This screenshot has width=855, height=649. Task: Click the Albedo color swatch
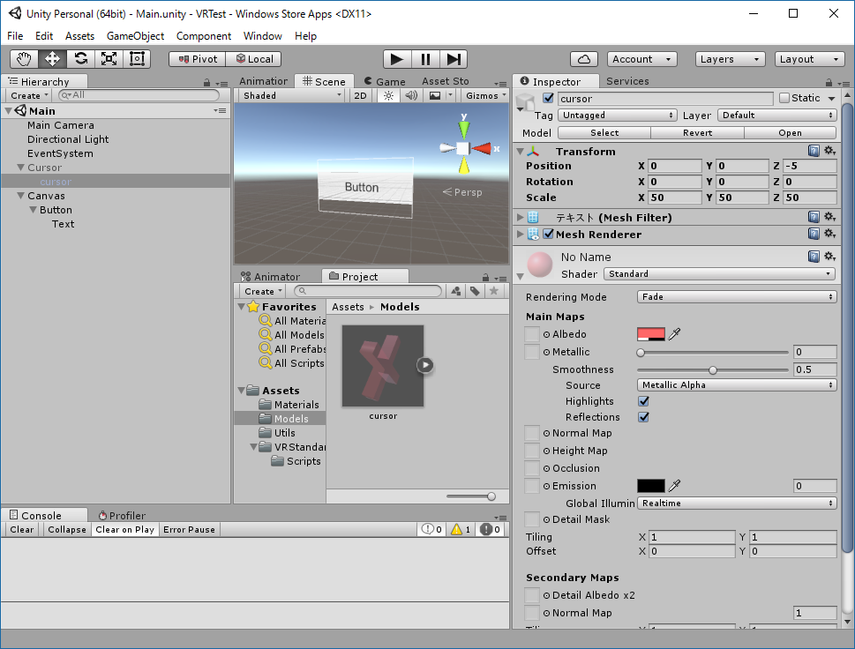[651, 334]
